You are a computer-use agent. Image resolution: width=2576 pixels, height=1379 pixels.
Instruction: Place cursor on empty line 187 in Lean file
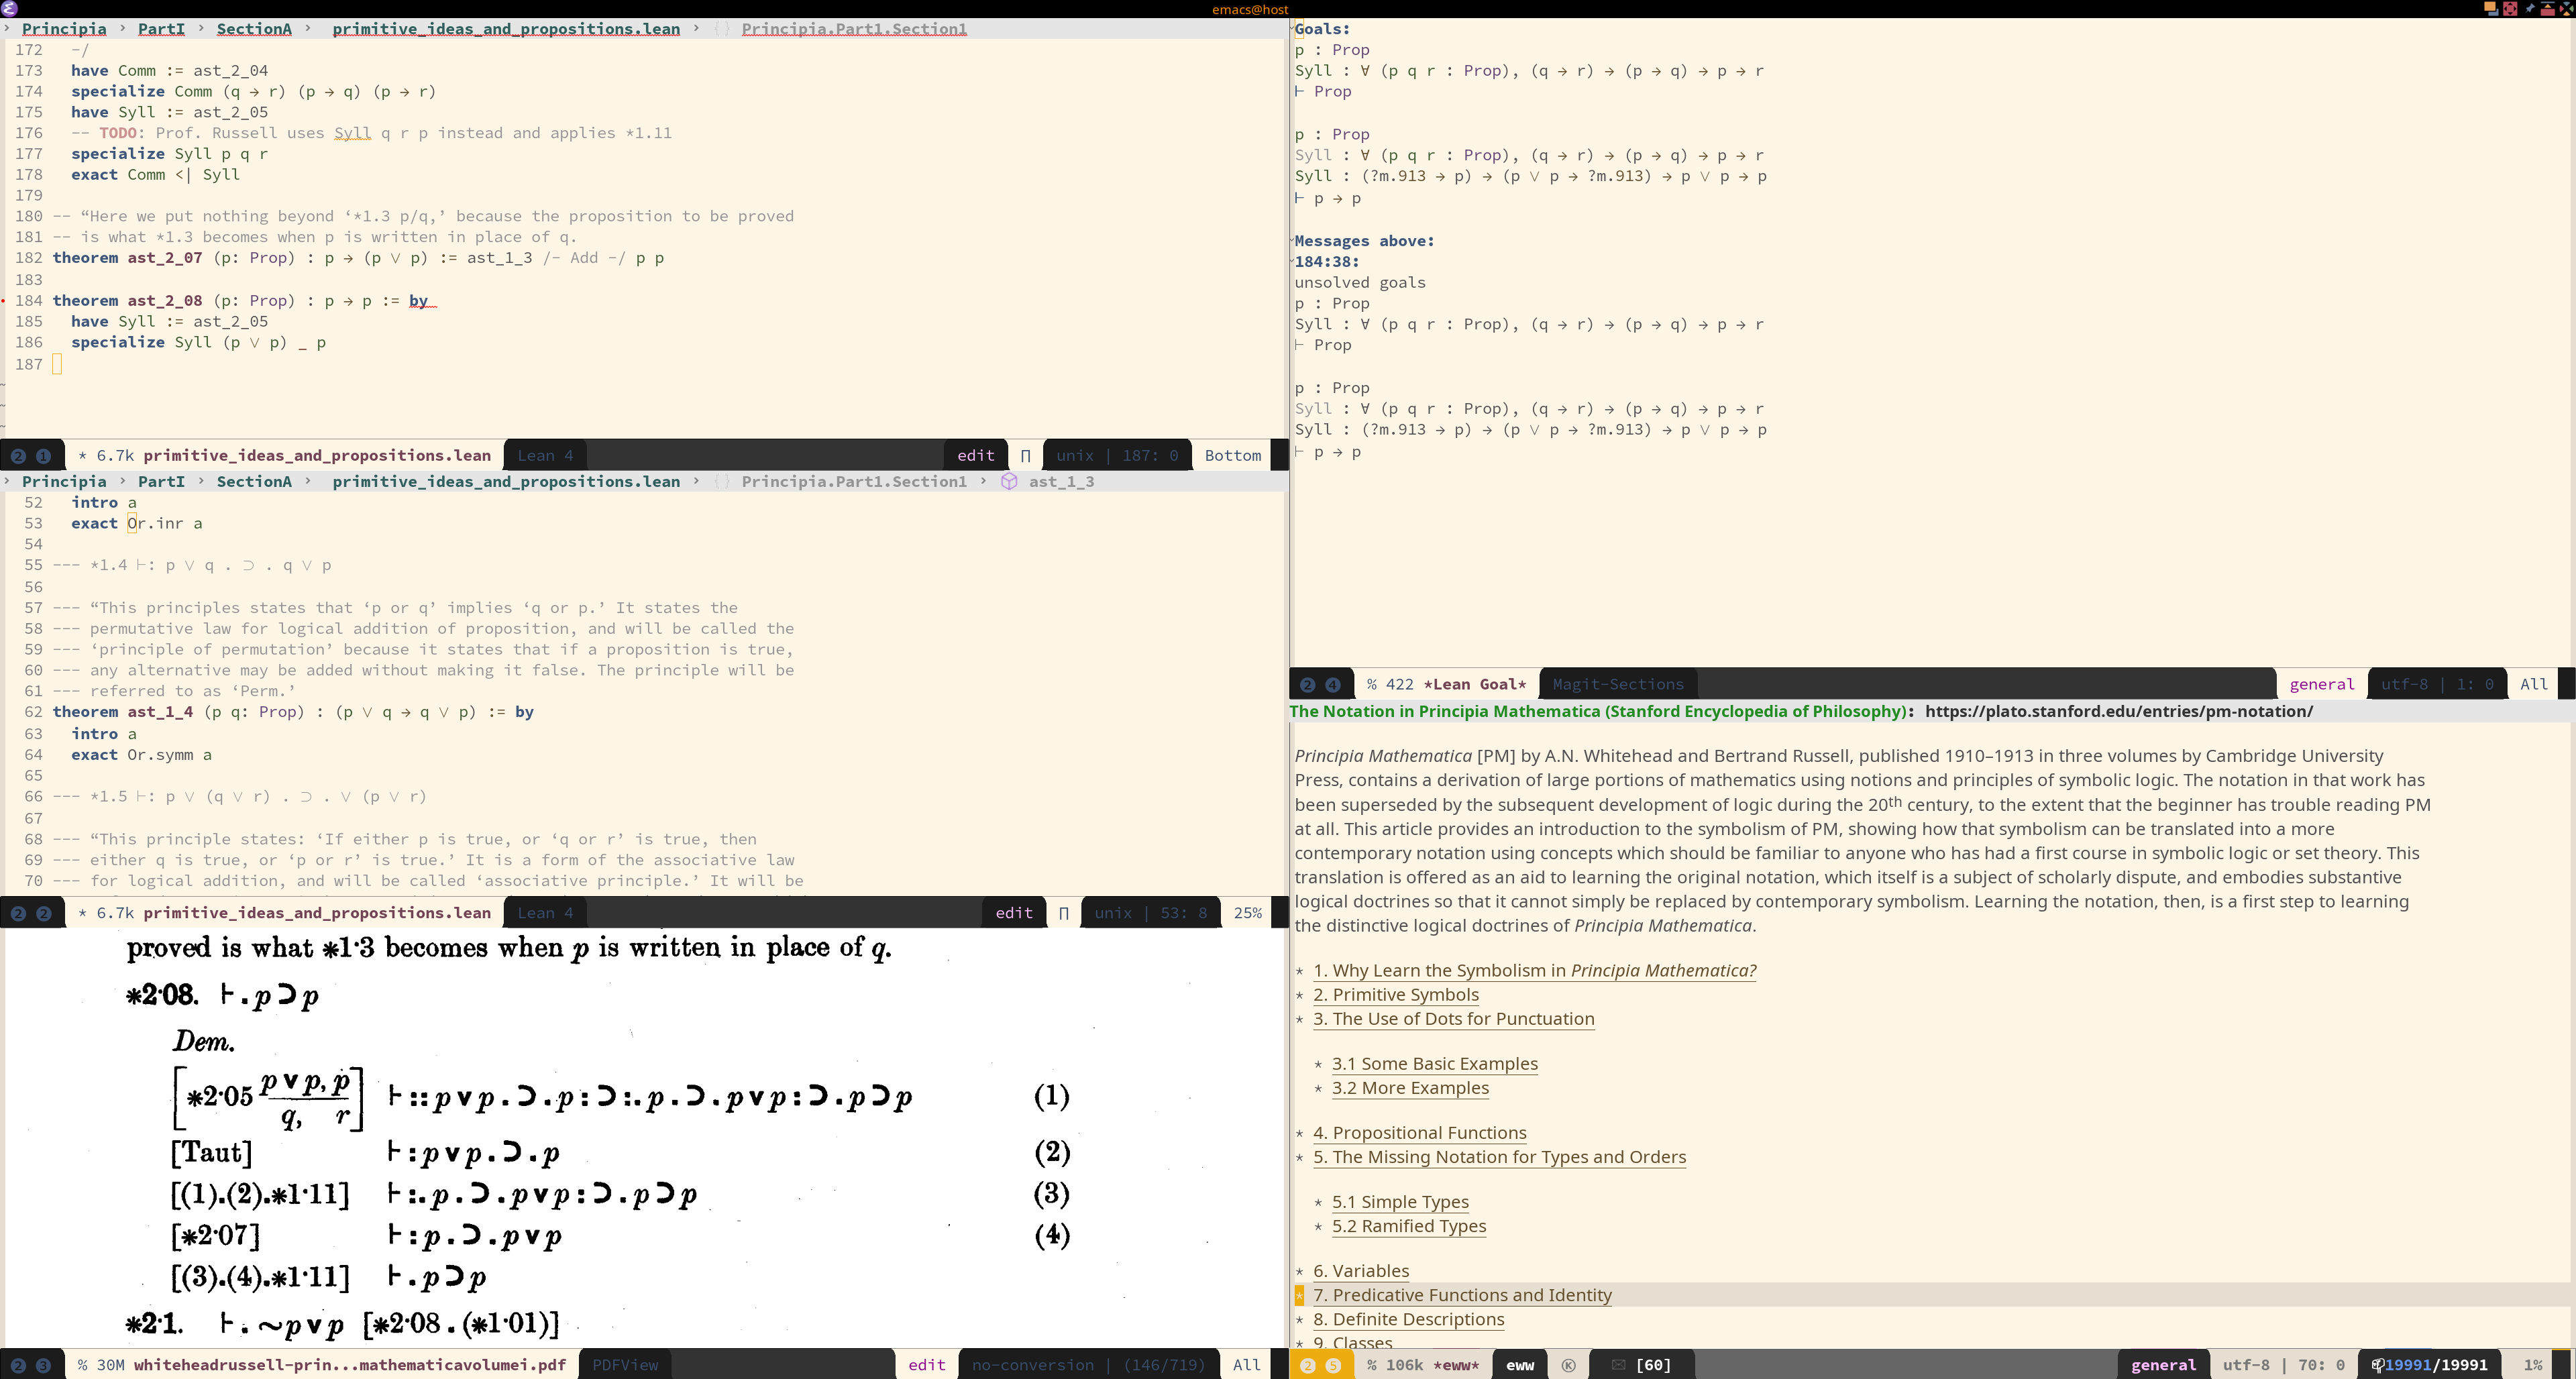coord(57,364)
